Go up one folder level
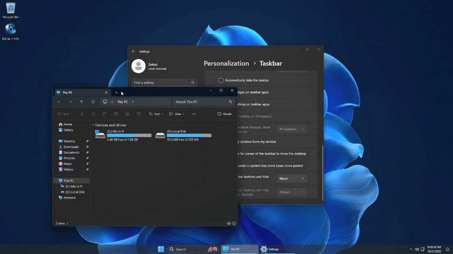The image size is (453, 254). coord(81,102)
